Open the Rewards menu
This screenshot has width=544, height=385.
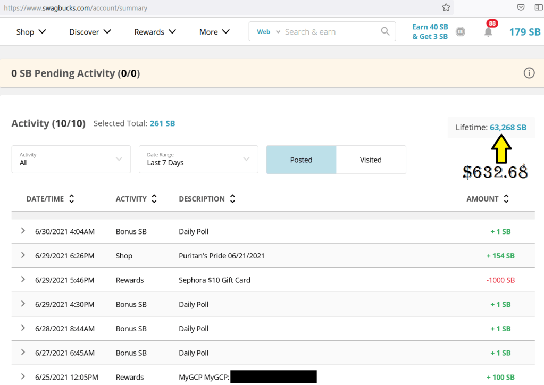pos(155,32)
